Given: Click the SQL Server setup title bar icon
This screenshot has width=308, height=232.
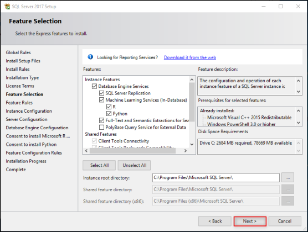Looking at the screenshot, I should coord(7,7).
